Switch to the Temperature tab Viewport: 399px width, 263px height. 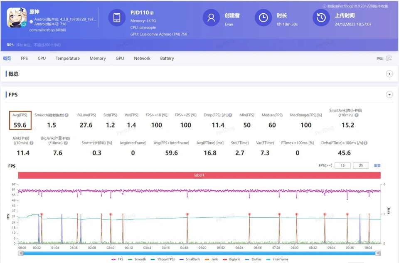click(68, 59)
